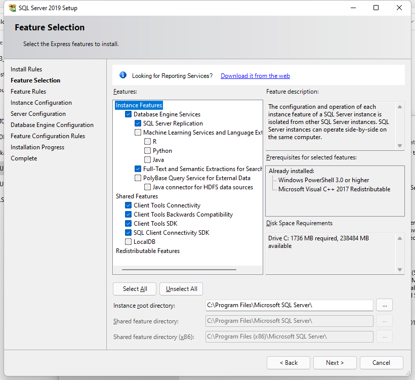Screen dimensions: 415x380
Task: Click the disk space scroll down arrow
Action: click(x=400, y=270)
